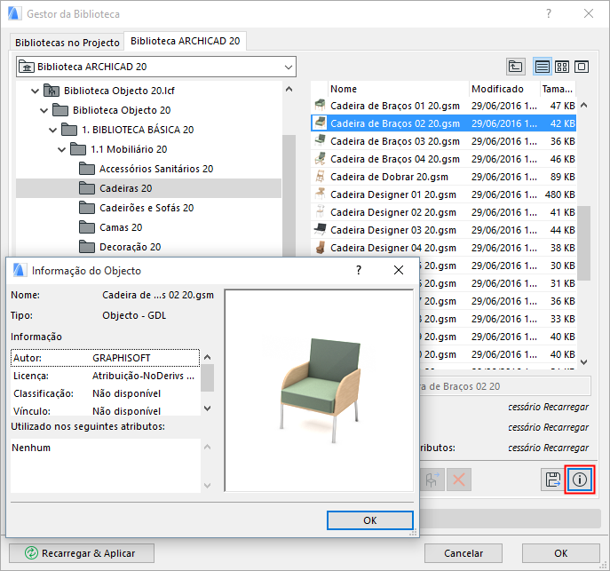Switch to thumbnail grid view icon

[562, 67]
